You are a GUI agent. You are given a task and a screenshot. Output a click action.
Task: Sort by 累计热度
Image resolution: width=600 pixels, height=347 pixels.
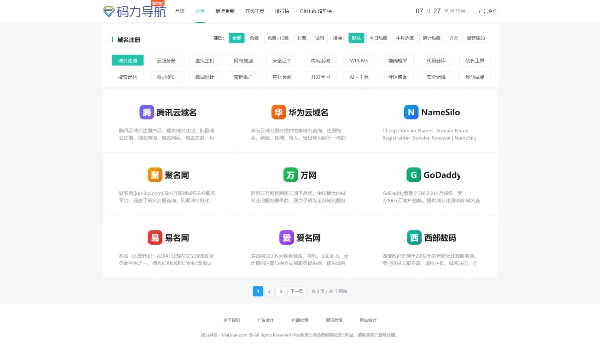click(x=431, y=38)
